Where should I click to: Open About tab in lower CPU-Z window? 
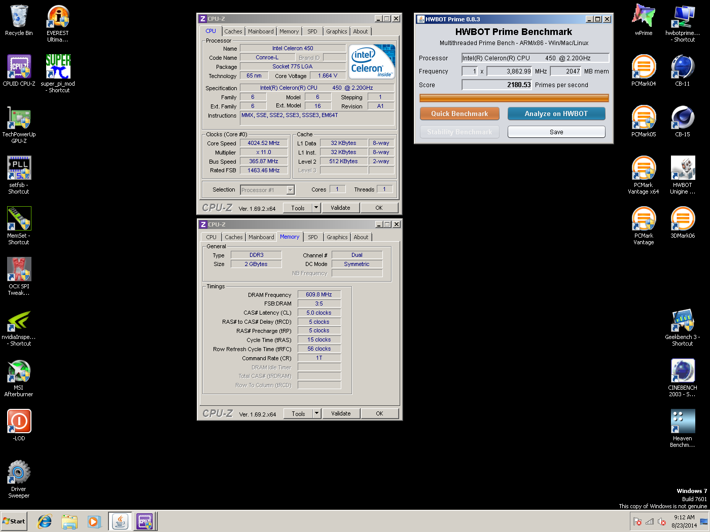coord(361,237)
